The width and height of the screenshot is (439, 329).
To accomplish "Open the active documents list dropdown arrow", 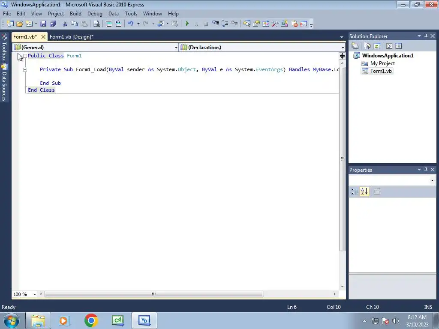I will coord(342,37).
